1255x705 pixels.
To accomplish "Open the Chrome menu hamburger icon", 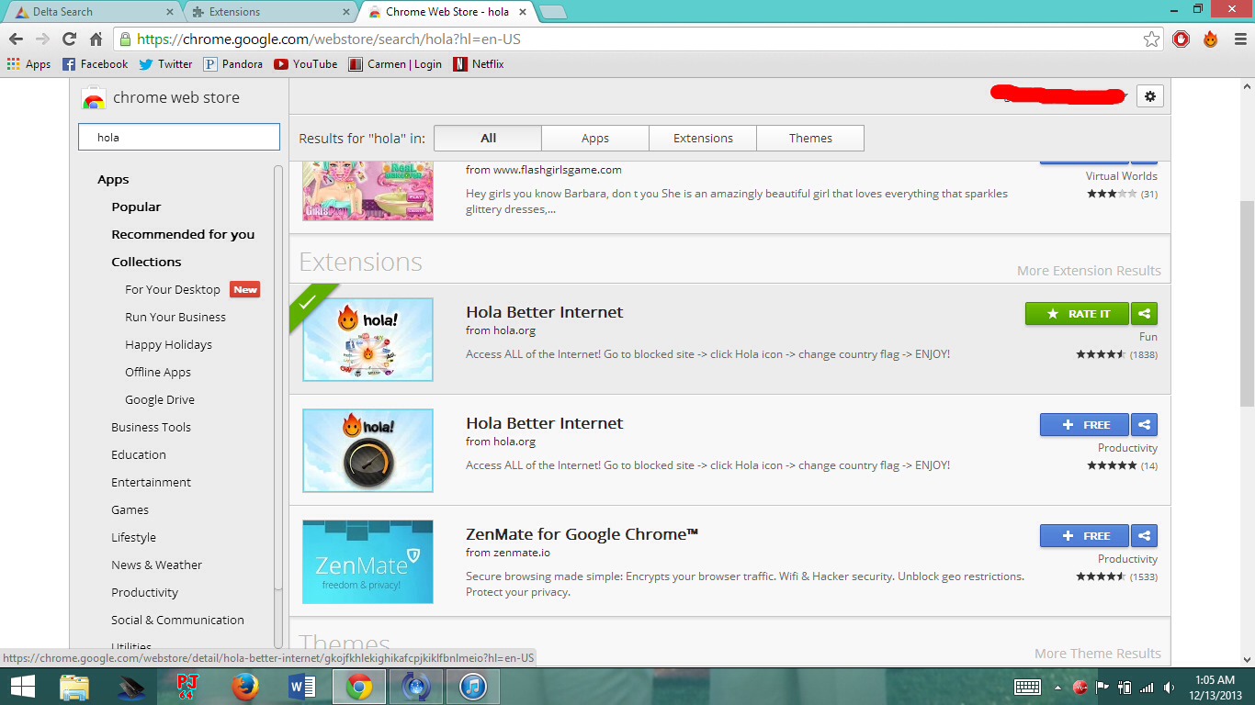I will tap(1239, 39).
